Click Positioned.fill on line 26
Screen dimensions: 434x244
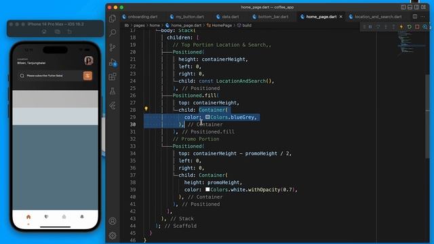coord(195,96)
